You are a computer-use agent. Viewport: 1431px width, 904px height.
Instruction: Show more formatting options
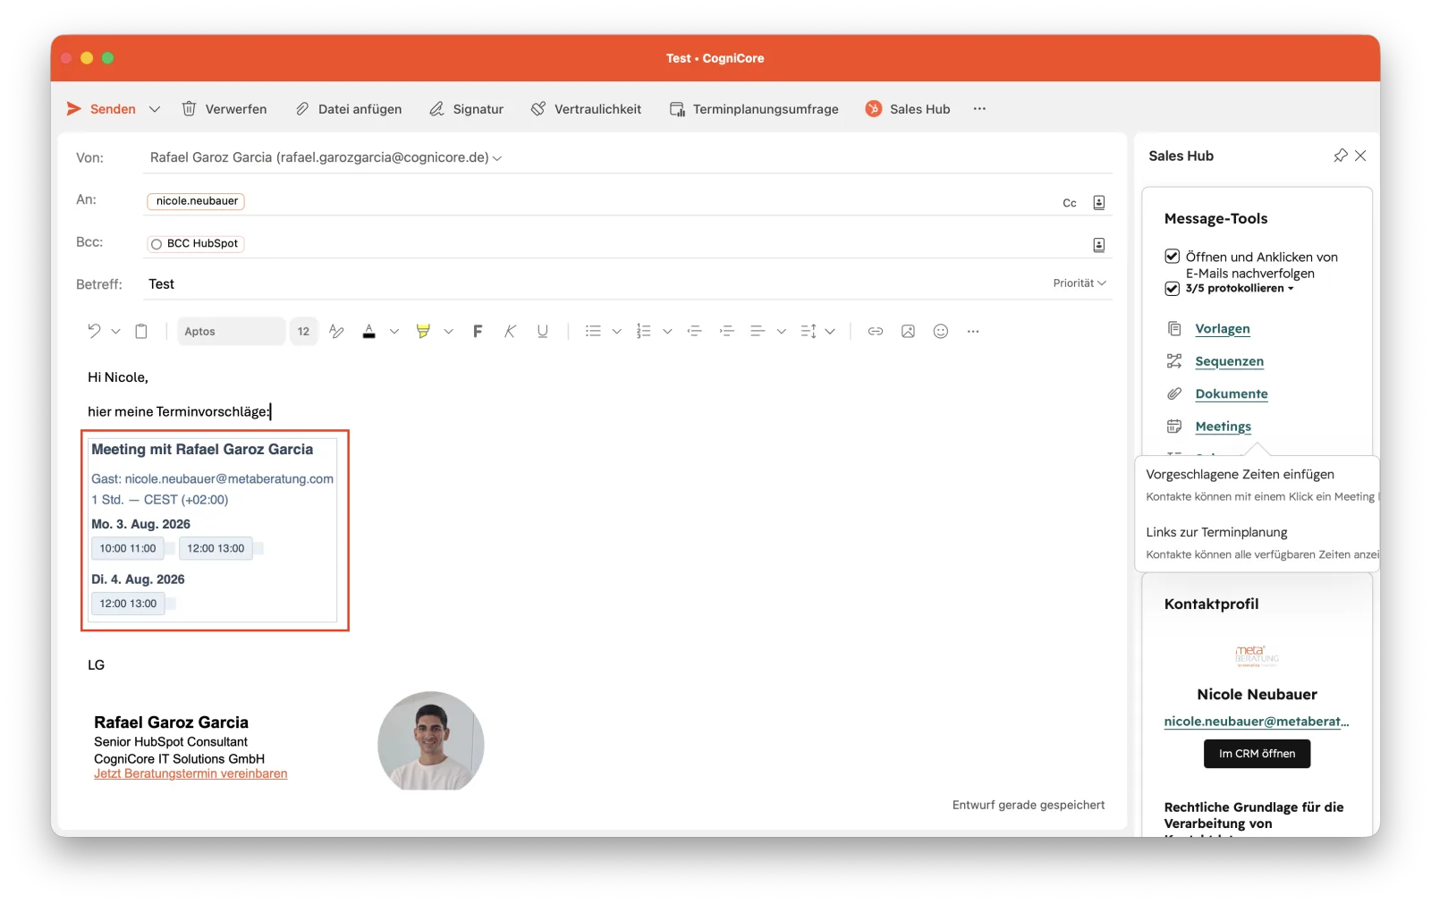[x=973, y=332]
